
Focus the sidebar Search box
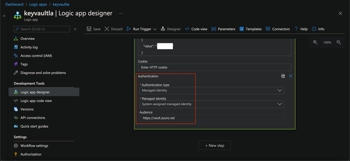(42, 29)
